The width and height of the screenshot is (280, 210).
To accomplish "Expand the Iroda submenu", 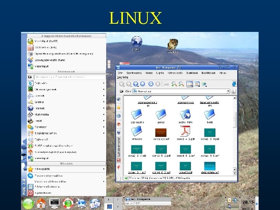I will [66, 121].
